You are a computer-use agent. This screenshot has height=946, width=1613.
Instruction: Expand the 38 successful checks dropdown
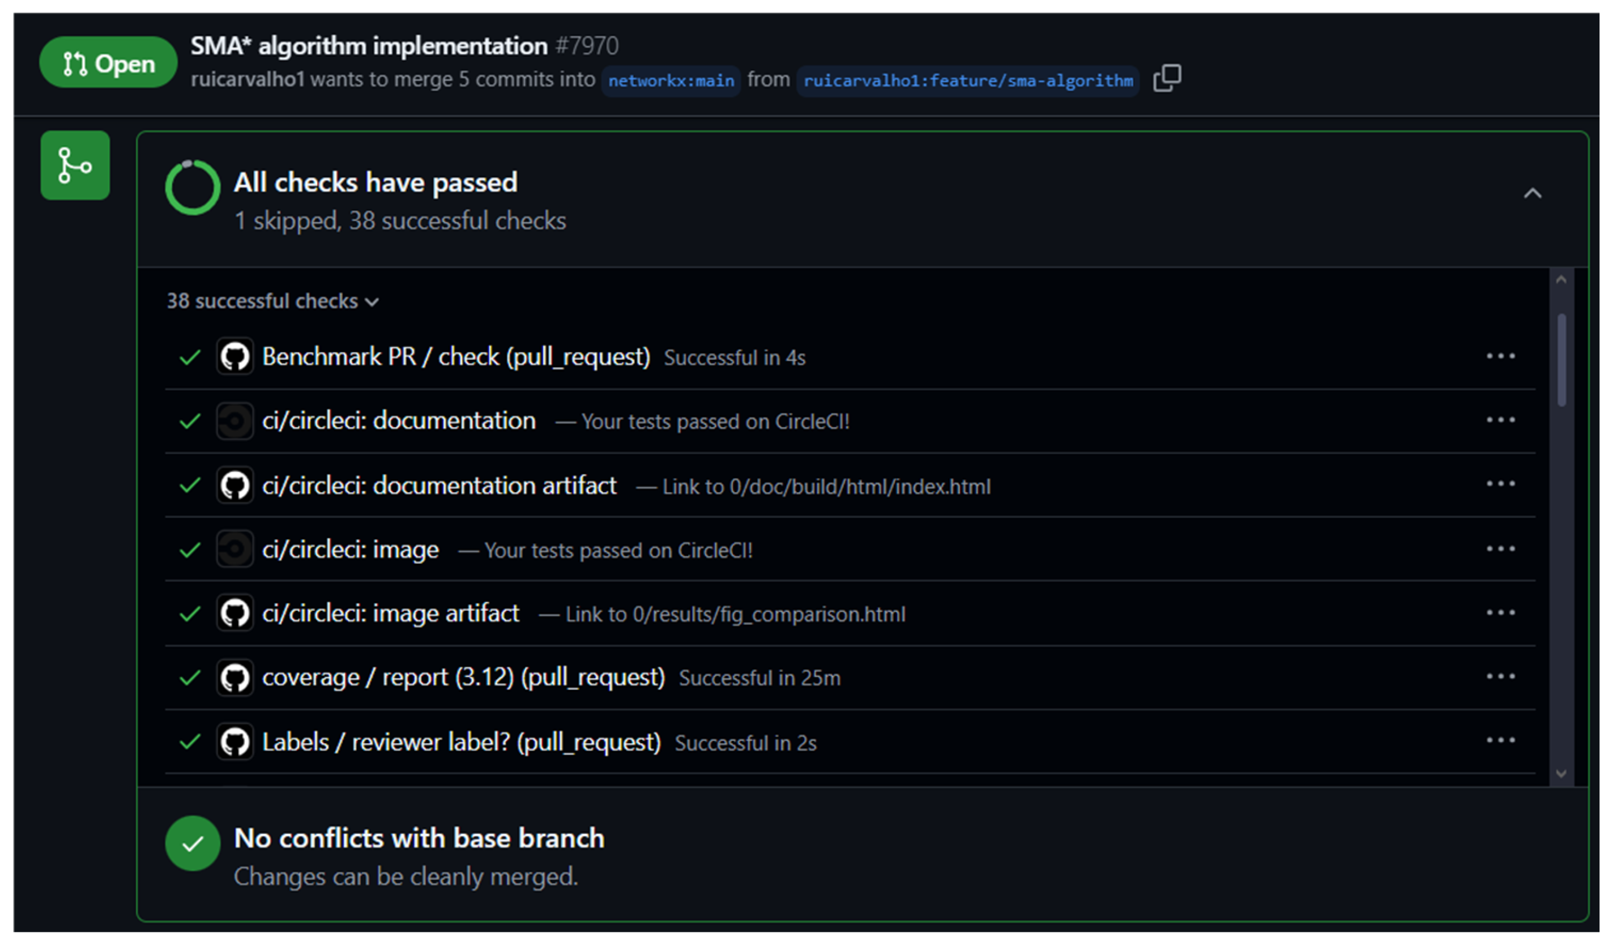(272, 301)
